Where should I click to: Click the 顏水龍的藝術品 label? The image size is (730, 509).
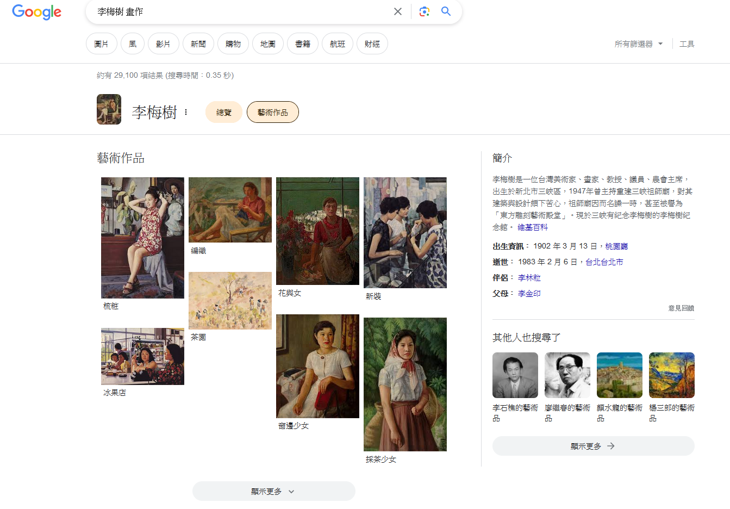(620, 413)
